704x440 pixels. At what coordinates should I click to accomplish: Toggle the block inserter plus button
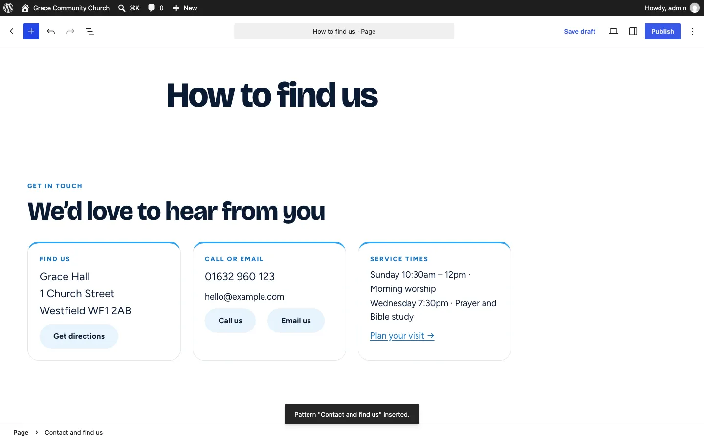(x=31, y=31)
